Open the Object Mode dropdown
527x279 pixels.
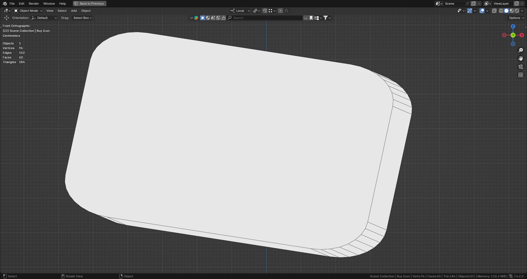pos(28,11)
